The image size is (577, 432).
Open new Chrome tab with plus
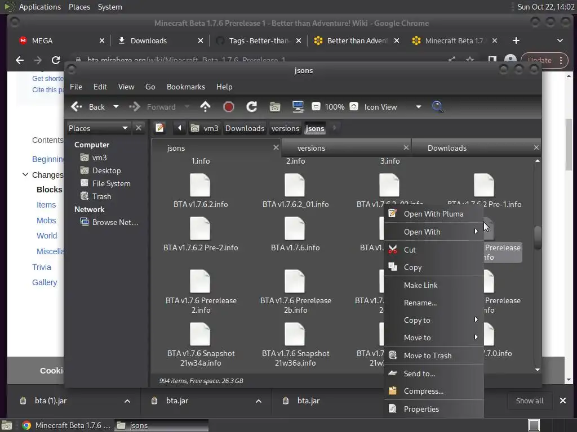516,40
